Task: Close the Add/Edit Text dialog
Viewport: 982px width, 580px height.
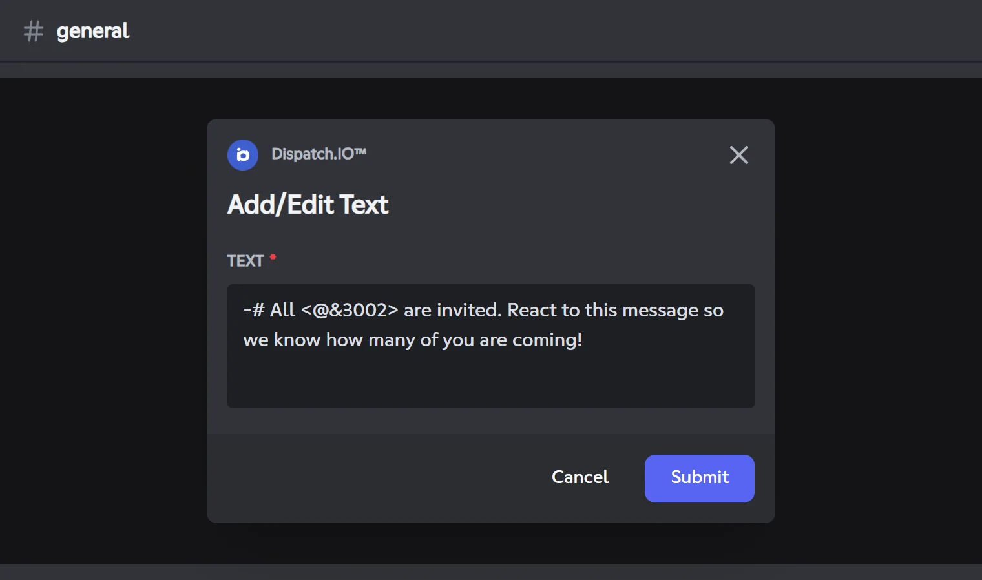Action: click(x=738, y=155)
